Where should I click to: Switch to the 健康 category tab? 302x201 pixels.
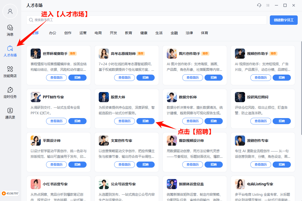pos(144,33)
